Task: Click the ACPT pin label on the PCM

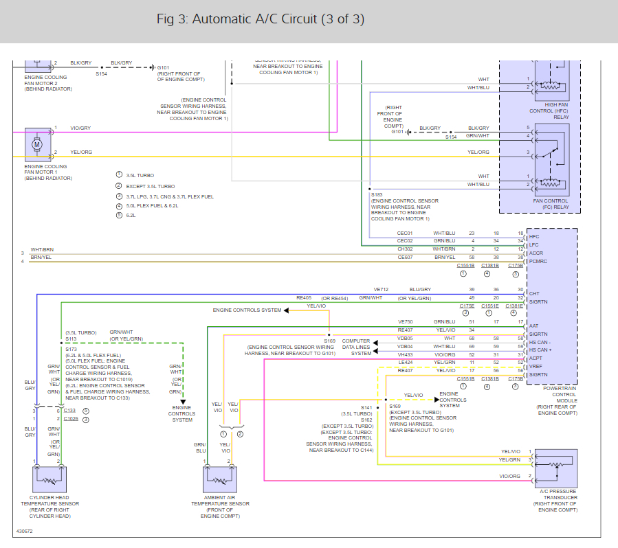Action: (536, 358)
